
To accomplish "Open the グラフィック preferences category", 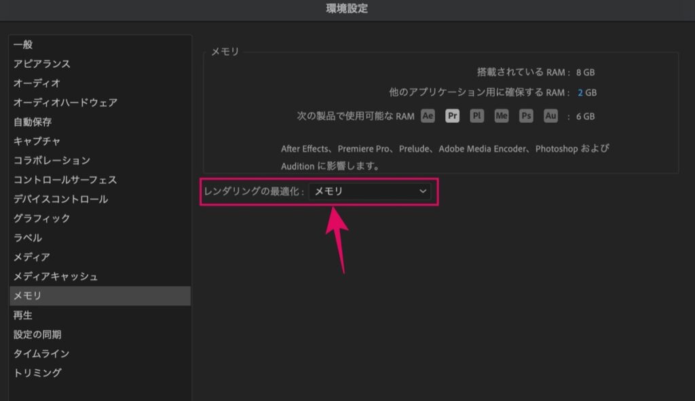I will [x=100, y=218].
